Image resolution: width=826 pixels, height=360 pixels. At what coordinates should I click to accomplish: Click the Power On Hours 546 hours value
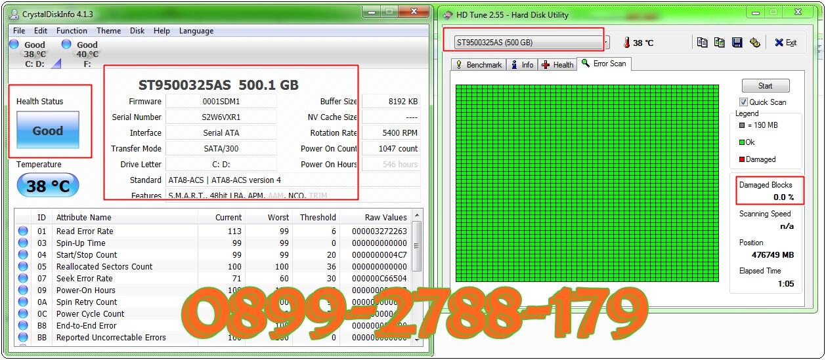pos(391,165)
